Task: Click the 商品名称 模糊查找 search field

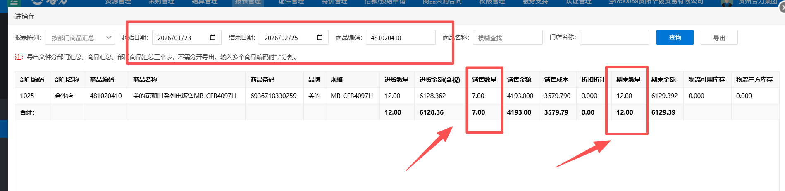Action: click(507, 38)
